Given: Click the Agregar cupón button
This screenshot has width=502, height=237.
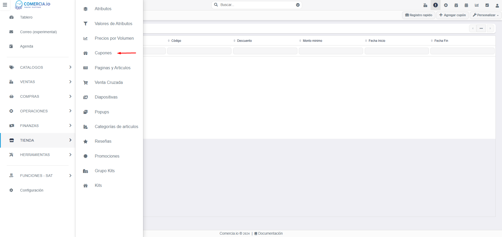Looking at the screenshot, I should [452, 15].
